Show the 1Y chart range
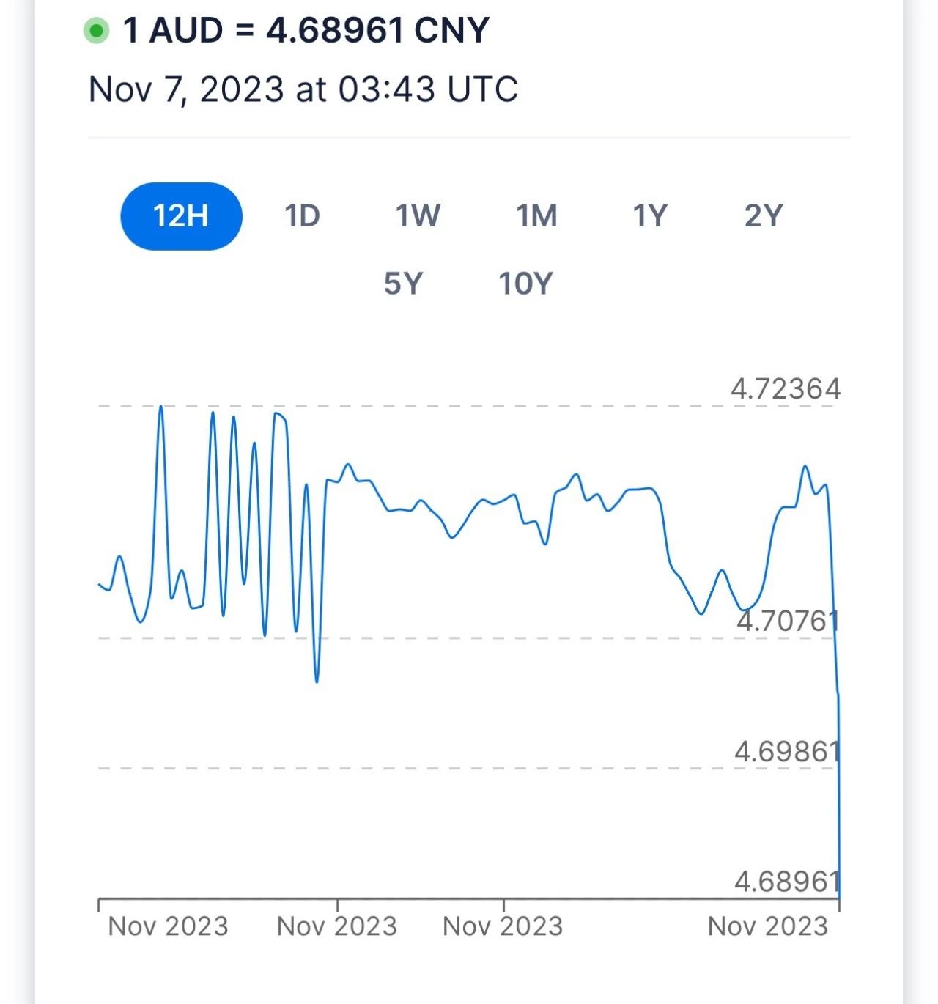938x1004 pixels. 650,216
